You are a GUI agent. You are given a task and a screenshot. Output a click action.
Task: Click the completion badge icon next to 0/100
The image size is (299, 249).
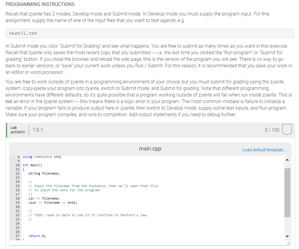pyautogui.click(x=287, y=129)
